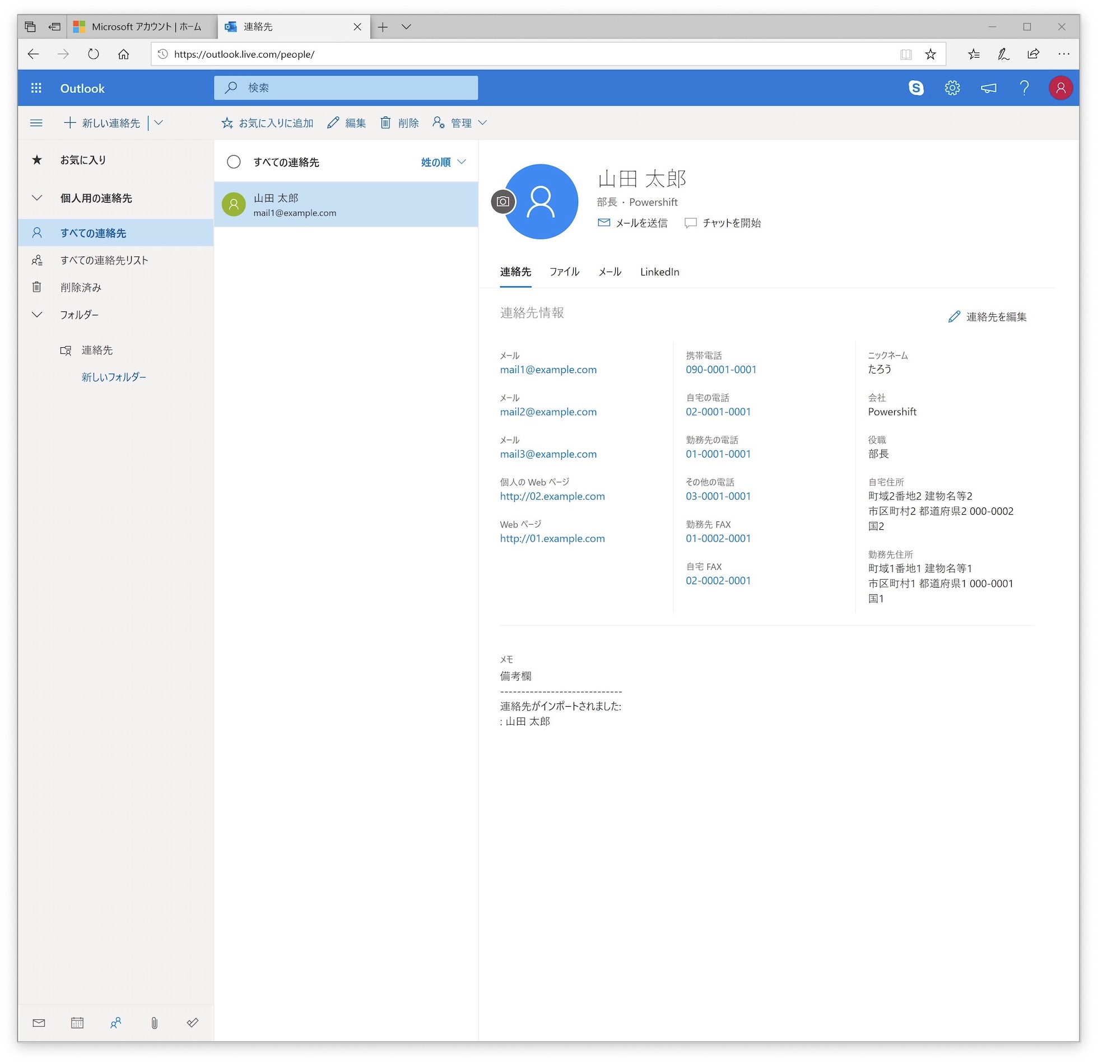The image size is (1098, 1063).
Task: Open Outlook settings gear
Action: (x=952, y=88)
